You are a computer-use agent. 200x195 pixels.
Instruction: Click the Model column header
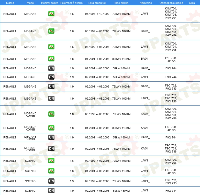click(30, 3)
